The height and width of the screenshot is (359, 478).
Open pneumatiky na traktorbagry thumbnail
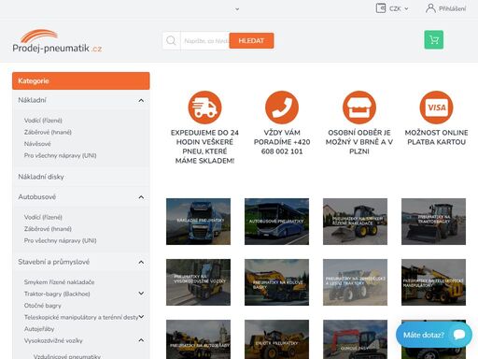pos(433,222)
